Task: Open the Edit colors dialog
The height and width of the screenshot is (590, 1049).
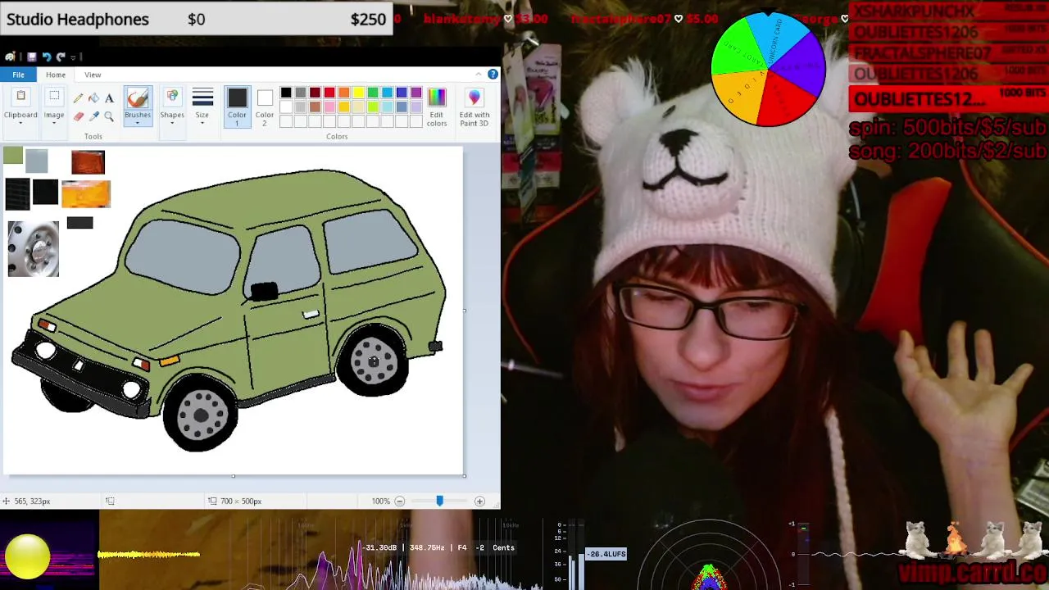Action: [x=437, y=107]
